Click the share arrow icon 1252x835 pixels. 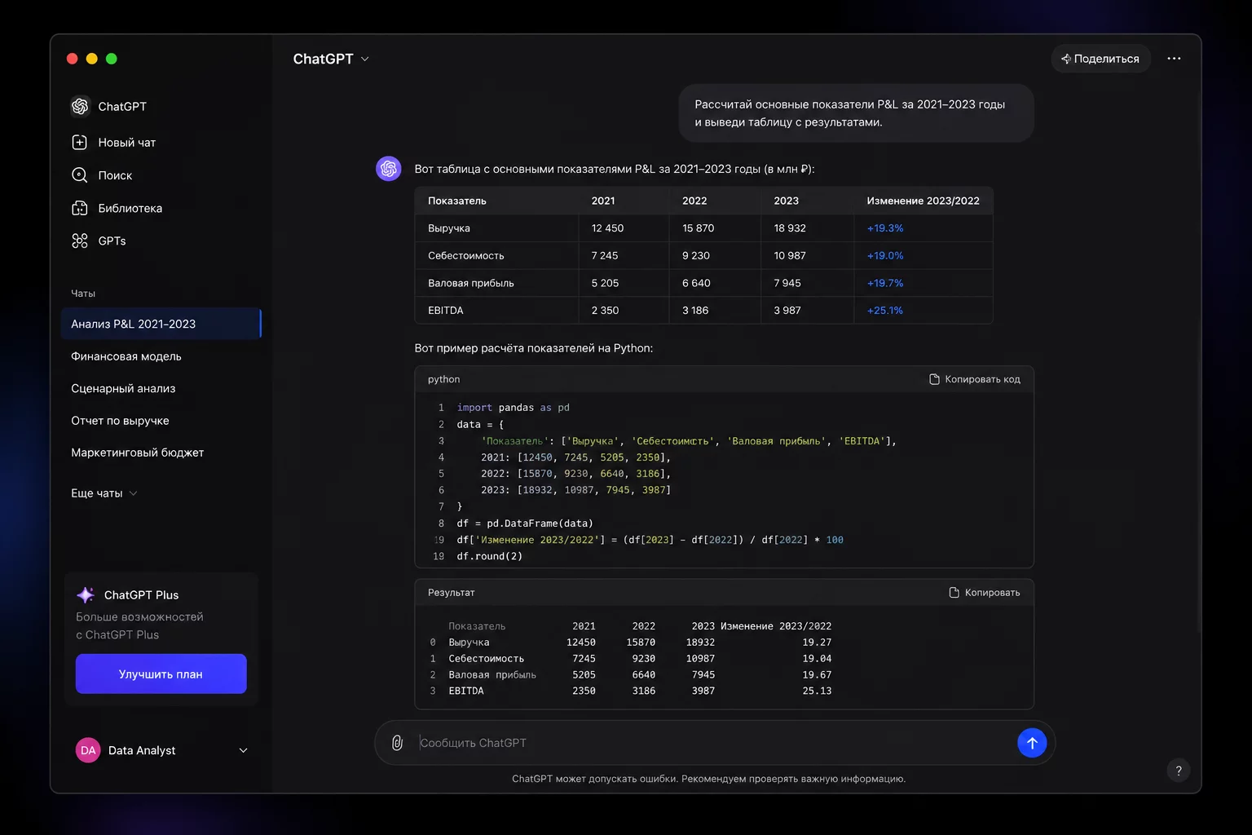point(1066,59)
